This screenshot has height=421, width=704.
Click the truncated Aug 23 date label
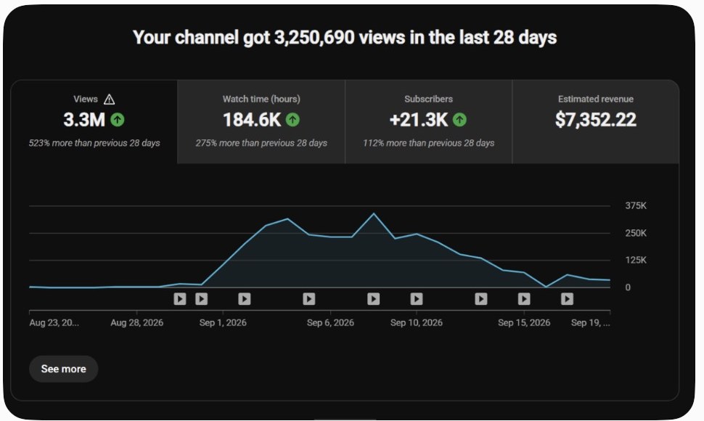point(54,323)
